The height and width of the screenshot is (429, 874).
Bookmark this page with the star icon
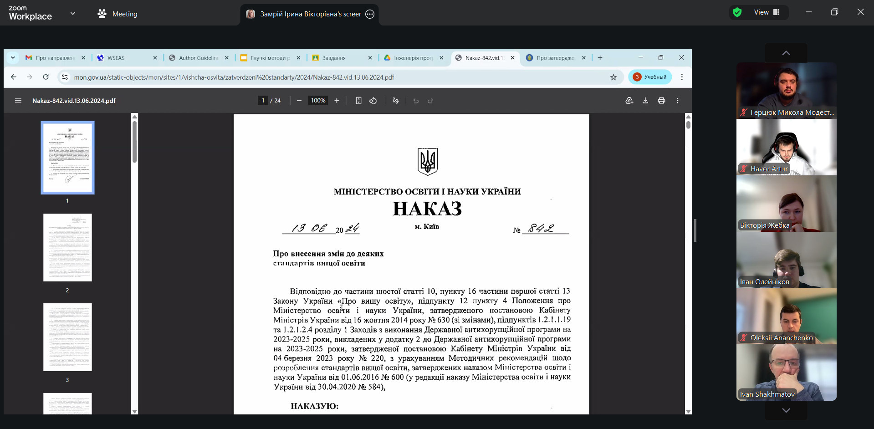tap(613, 77)
